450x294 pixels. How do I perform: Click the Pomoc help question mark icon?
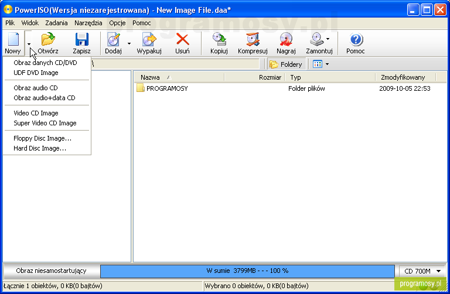click(356, 39)
